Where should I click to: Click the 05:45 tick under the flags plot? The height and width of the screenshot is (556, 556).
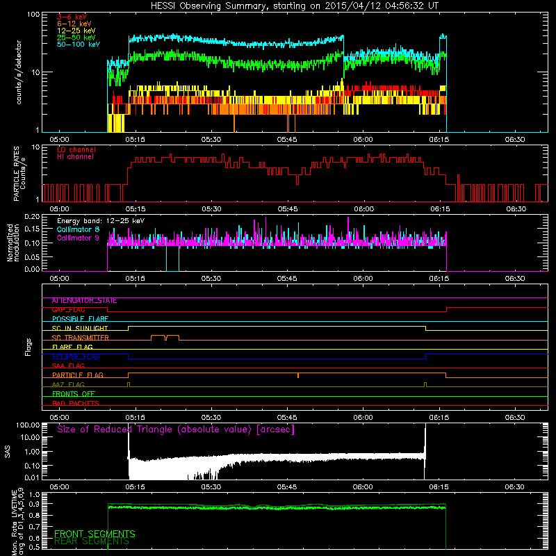point(287,418)
